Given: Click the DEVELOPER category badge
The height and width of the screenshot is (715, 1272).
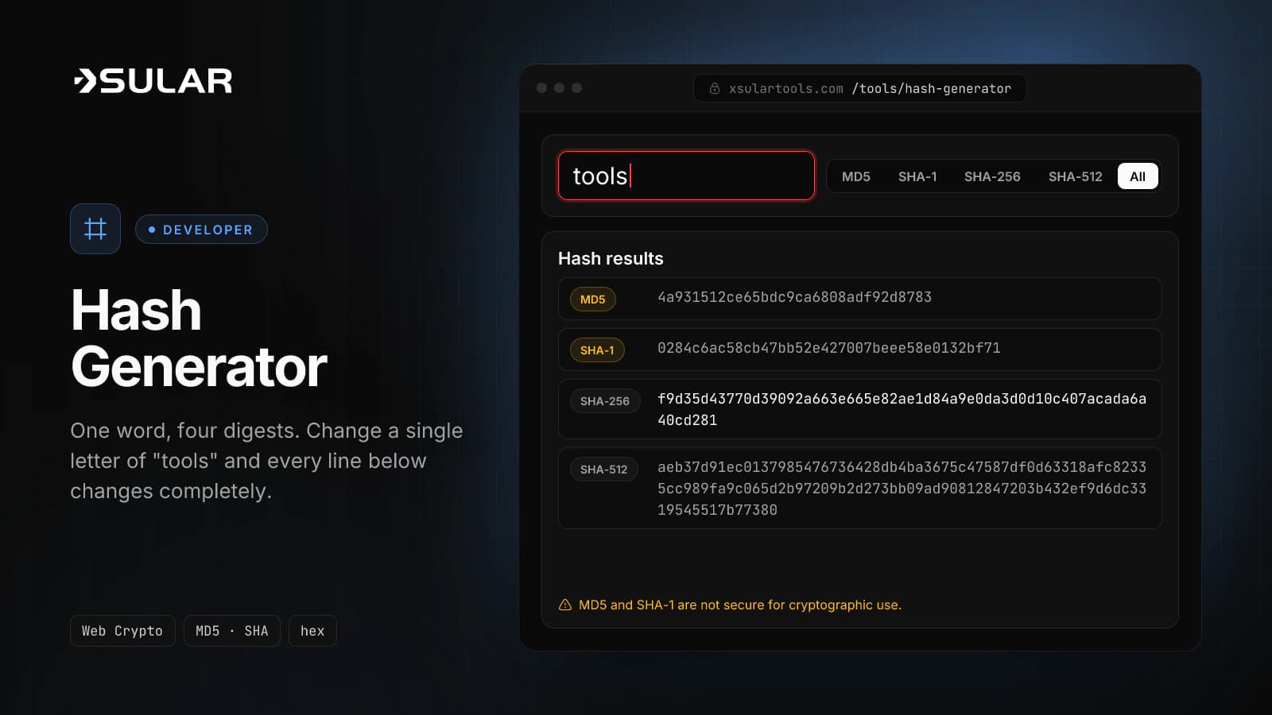Looking at the screenshot, I should 201,230.
